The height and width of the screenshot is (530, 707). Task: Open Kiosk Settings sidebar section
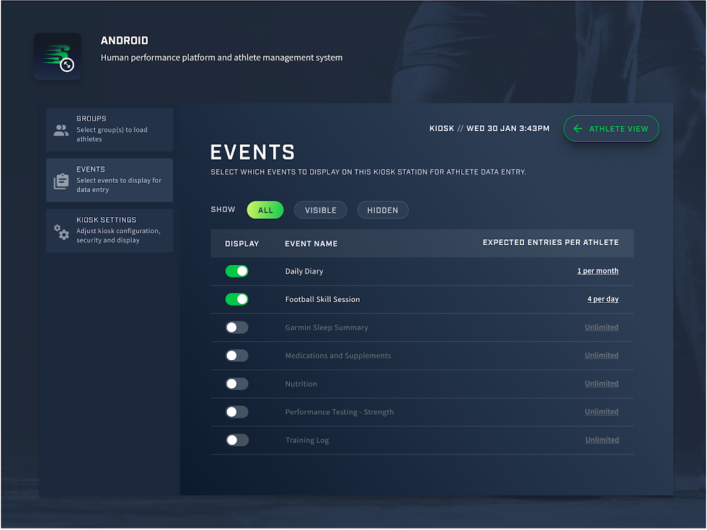click(109, 231)
